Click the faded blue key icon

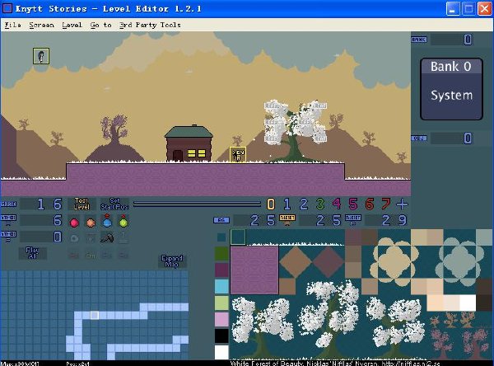[107, 255]
